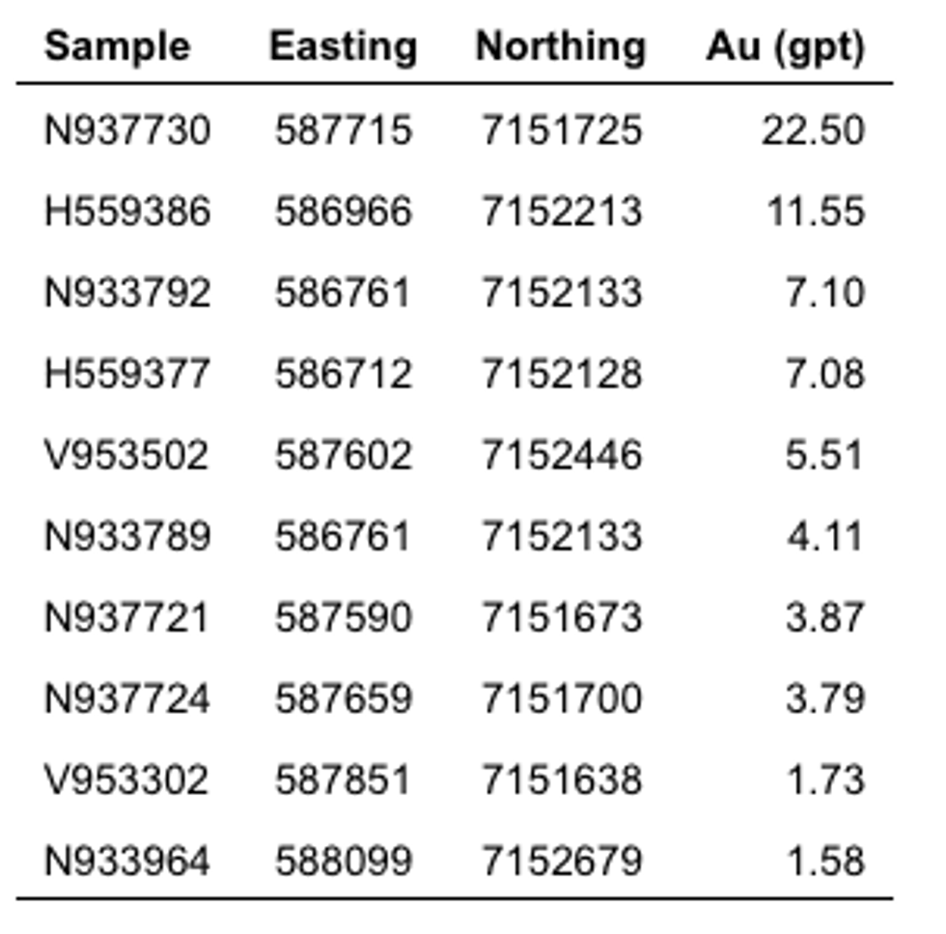Select Northing value 7152446
The height and width of the screenshot is (934, 946).
pos(561,455)
